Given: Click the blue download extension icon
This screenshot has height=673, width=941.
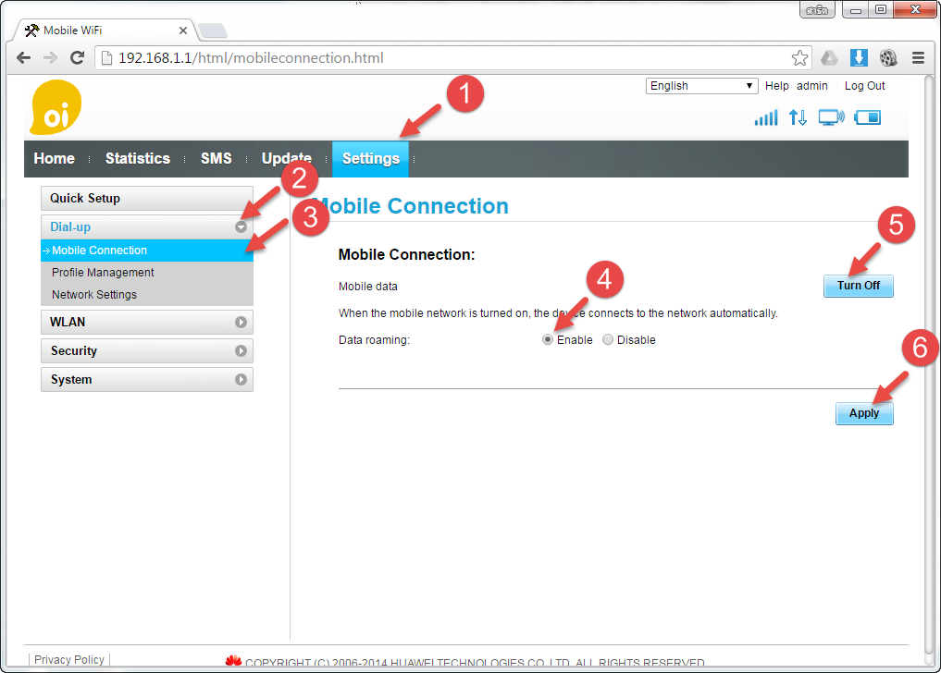Looking at the screenshot, I should pyautogui.click(x=859, y=58).
